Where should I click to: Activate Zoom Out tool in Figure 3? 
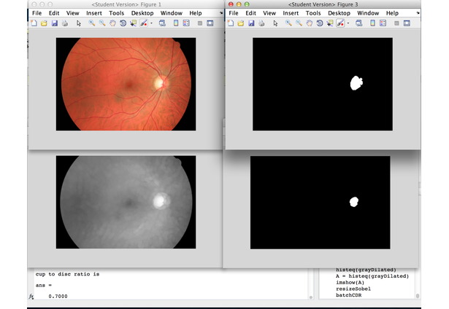299,23
